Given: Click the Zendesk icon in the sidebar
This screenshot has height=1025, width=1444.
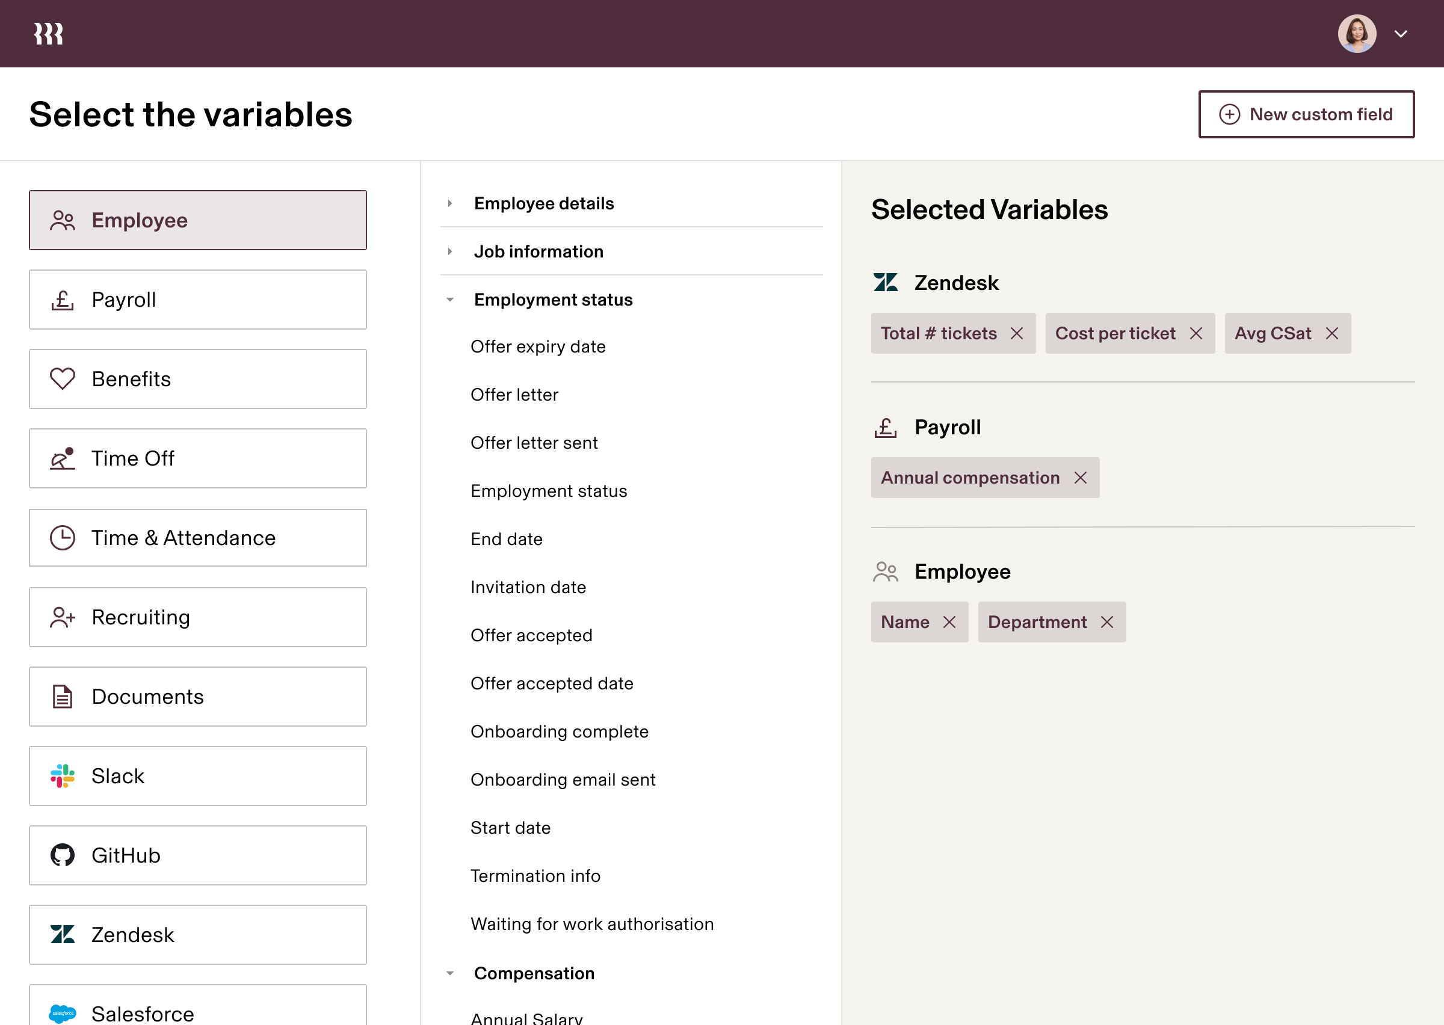Looking at the screenshot, I should [x=62, y=935].
